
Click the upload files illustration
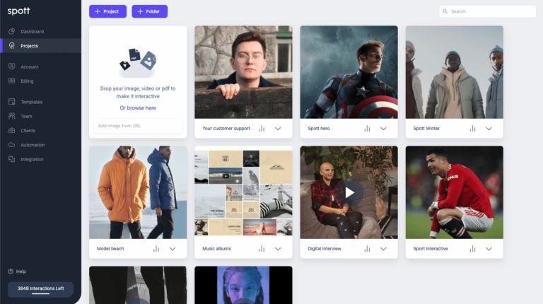138,63
